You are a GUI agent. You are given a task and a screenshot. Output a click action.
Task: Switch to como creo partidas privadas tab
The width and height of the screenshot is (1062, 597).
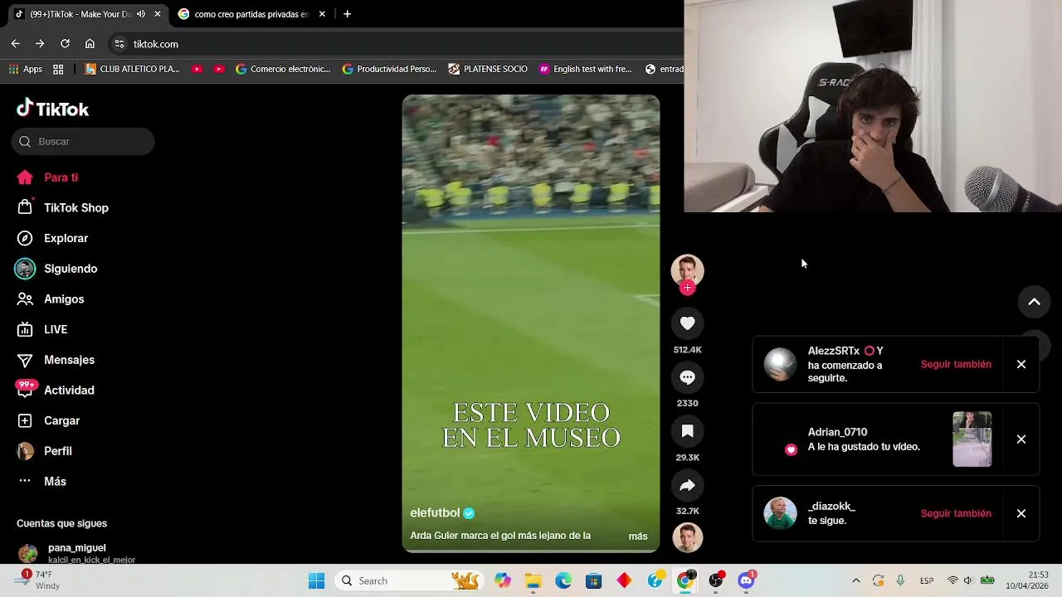pos(251,14)
